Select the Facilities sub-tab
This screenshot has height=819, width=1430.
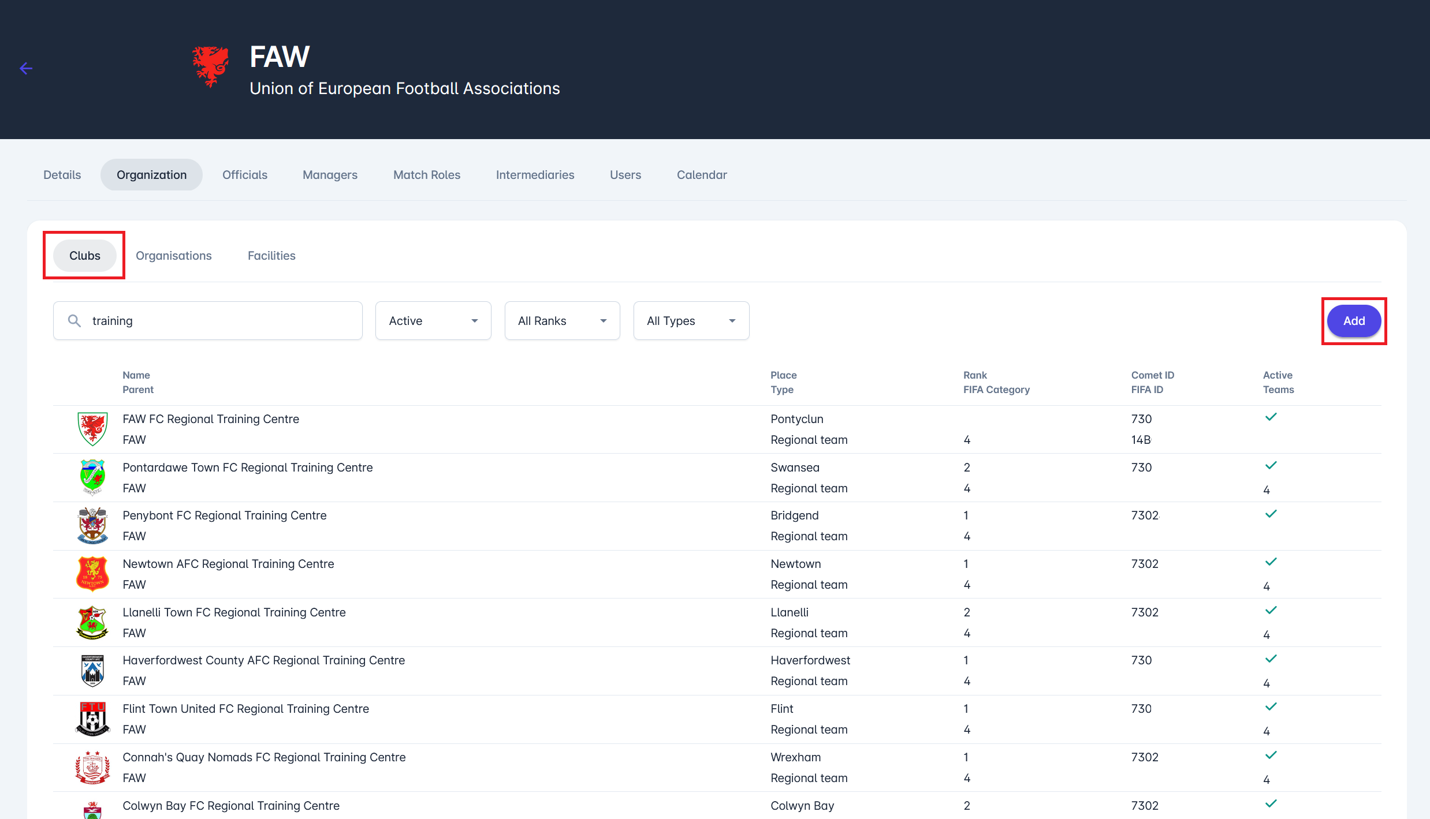click(271, 256)
